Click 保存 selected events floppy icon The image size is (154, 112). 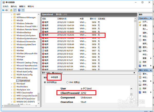point(140,85)
